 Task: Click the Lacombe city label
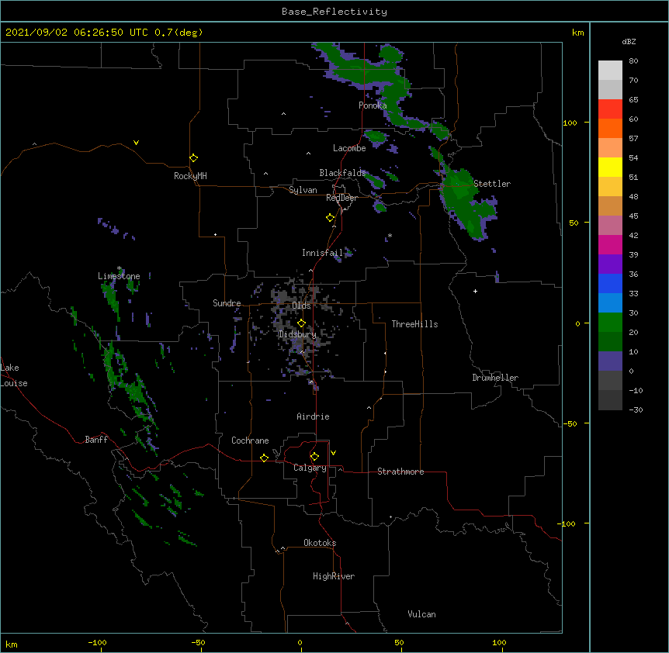[349, 148]
